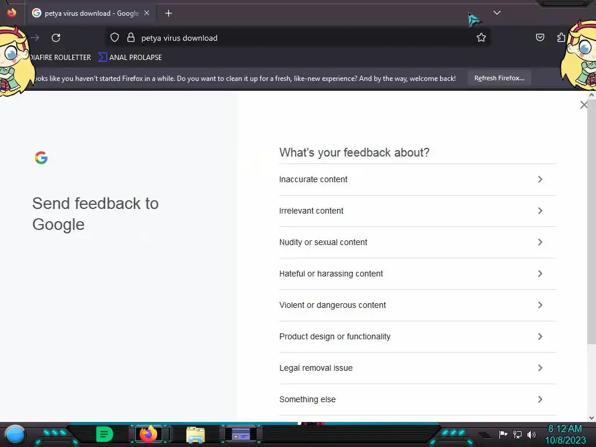Viewport: 596px width, 447px height.
Task: Choose Product design or functionality option
Action: tap(418, 337)
